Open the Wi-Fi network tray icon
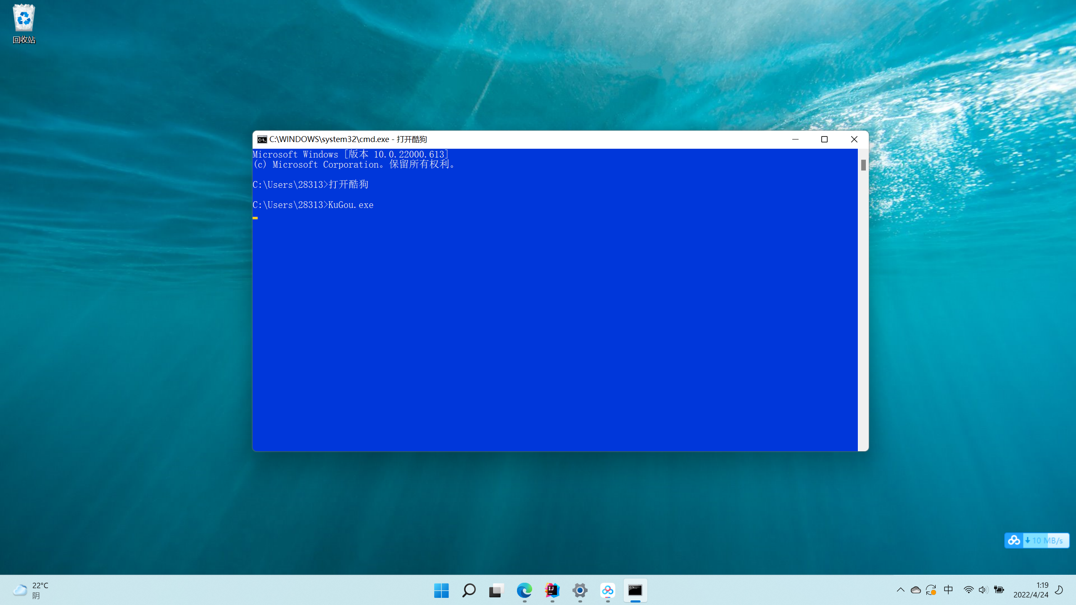The width and height of the screenshot is (1076, 605). pyautogui.click(x=968, y=590)
